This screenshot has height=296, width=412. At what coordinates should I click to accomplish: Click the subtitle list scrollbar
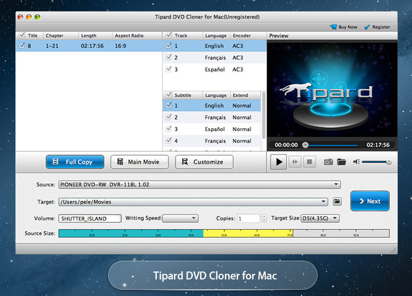coord(264,115)
